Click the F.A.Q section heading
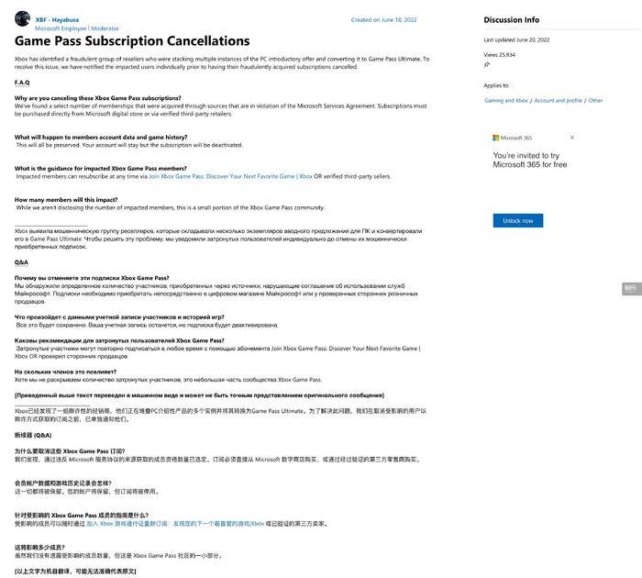Viewport: 642px width, 578px height. click(x=22, y=83)
